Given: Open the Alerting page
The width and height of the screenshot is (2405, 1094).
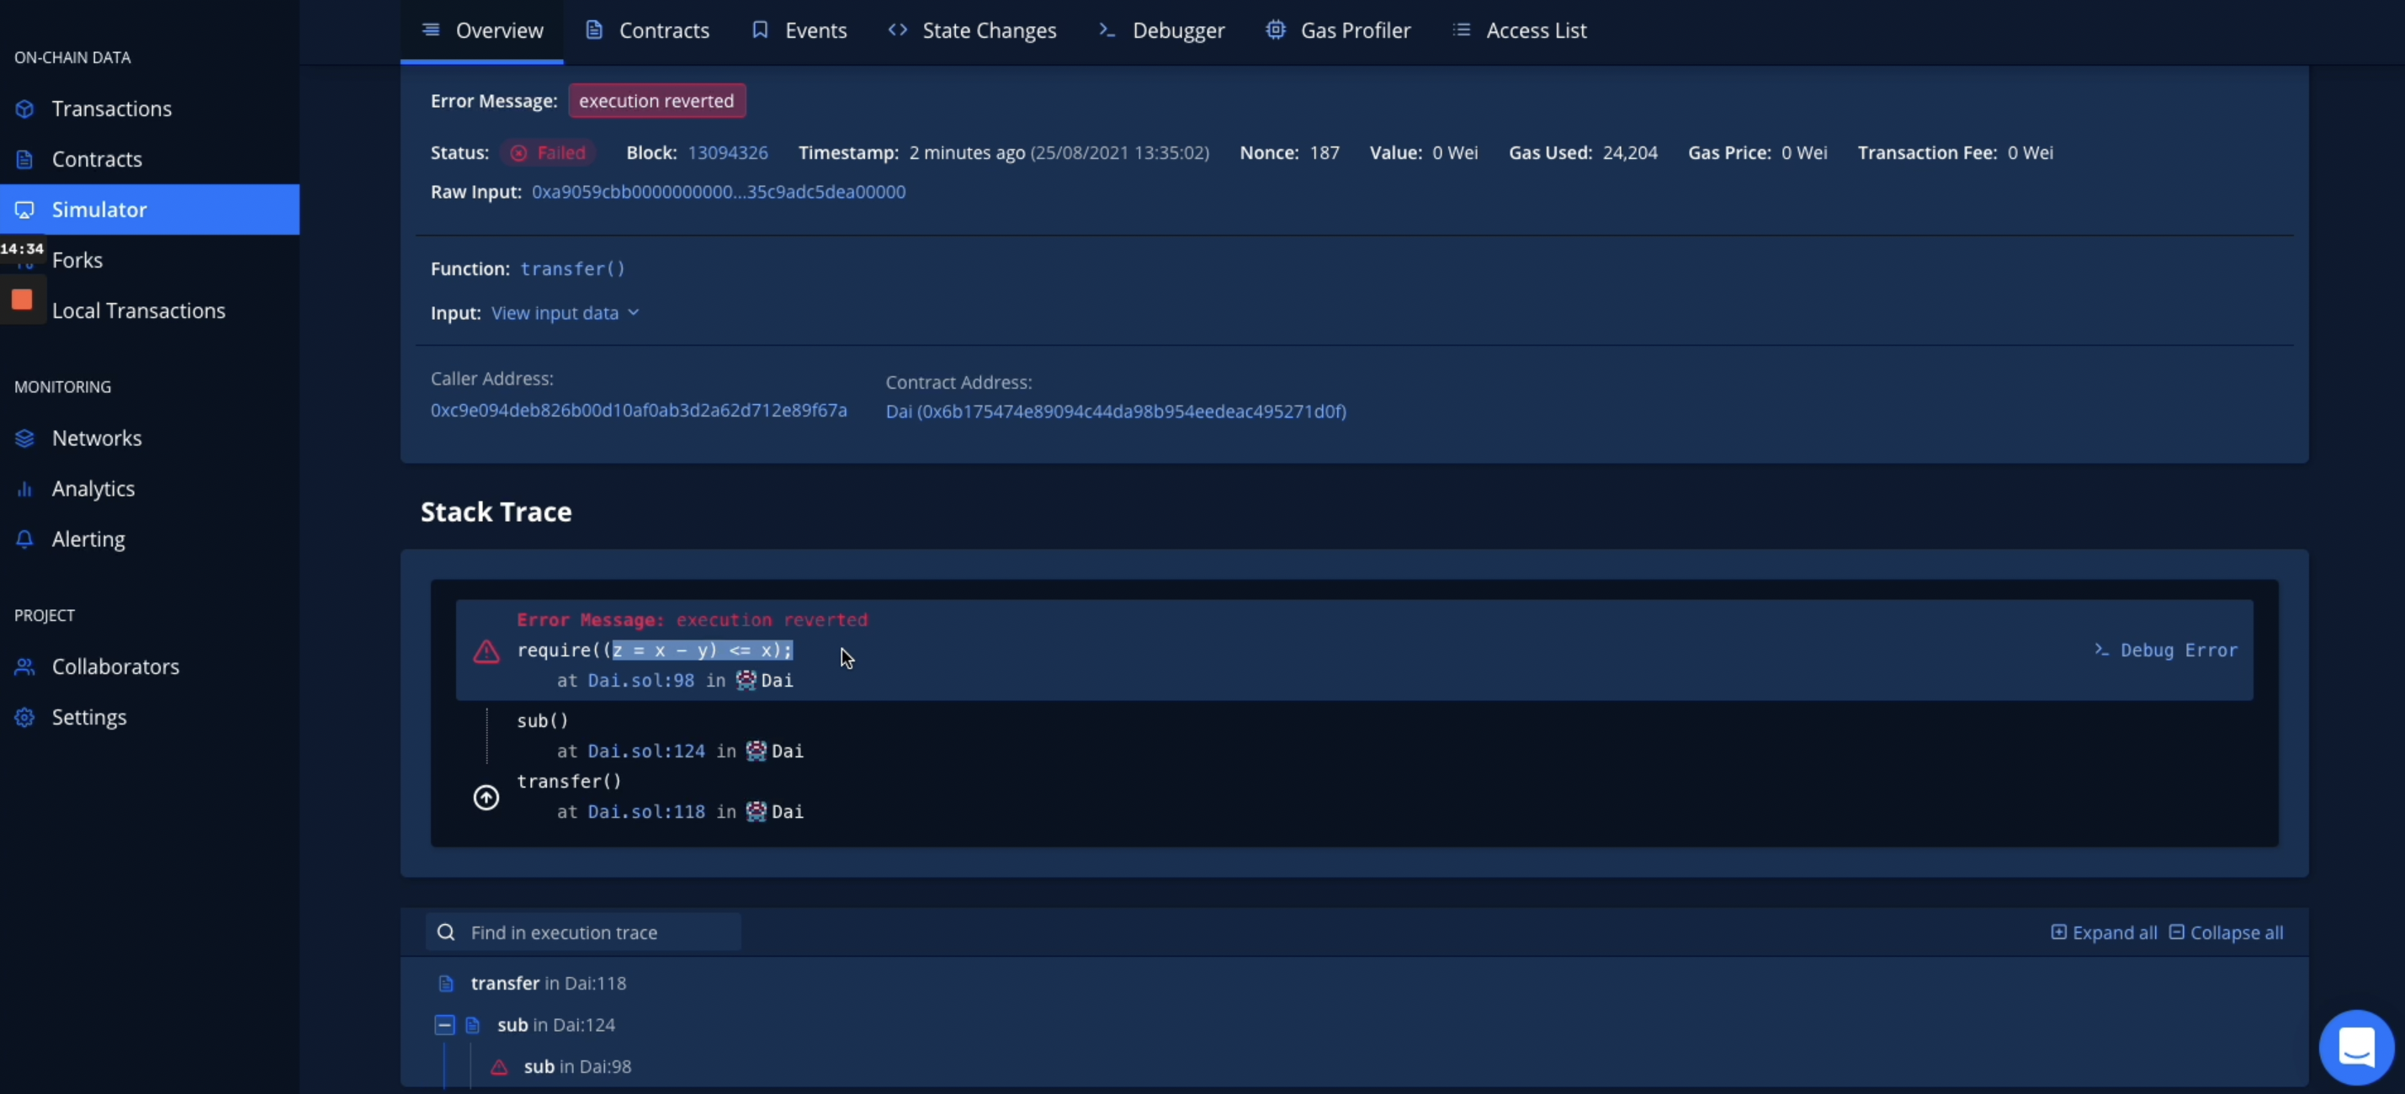Looking at the screenshot, I should (150, 539).
